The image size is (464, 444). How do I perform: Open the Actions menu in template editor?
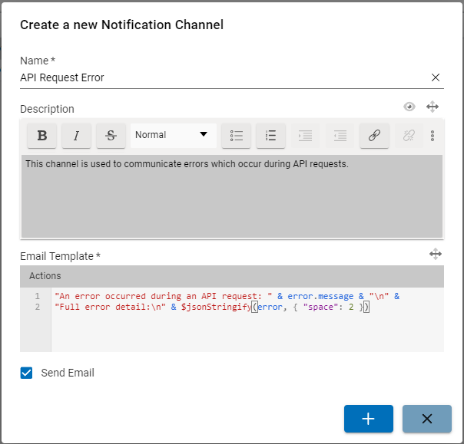pyautogui.click(x=45, y=276)
